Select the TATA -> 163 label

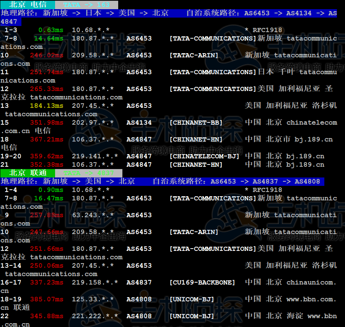(x=86, y=5)
